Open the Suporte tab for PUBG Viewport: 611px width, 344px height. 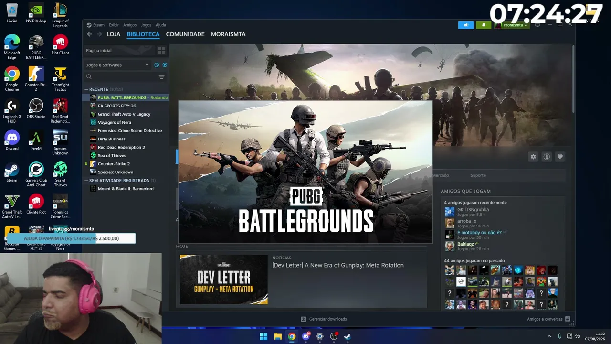pyautogui.click(x=478, y=175)
